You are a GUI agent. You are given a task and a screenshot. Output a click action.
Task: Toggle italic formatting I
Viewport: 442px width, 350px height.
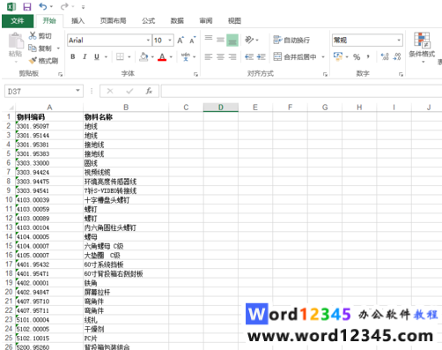85,56
